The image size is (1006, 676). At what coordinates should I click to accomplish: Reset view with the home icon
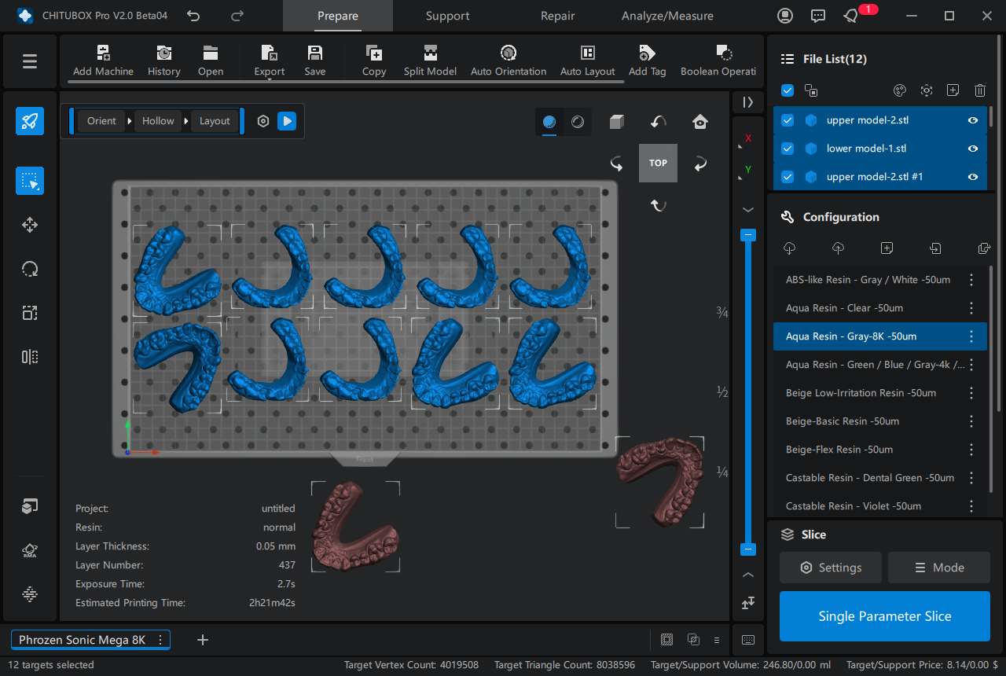[699, 121]
